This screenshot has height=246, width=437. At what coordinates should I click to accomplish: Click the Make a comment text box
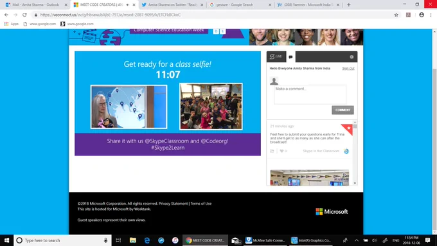[310, 94]
